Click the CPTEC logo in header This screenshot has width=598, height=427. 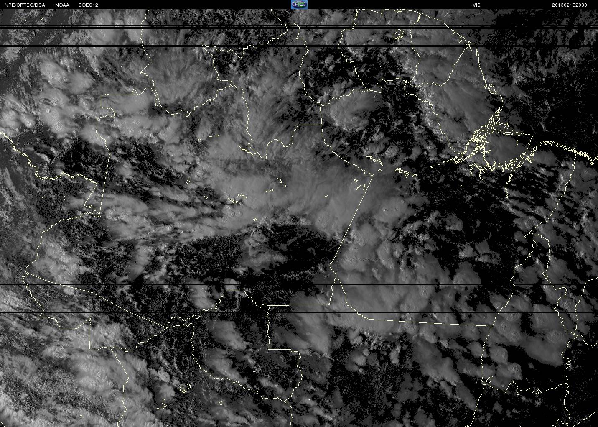click(299, 5)
